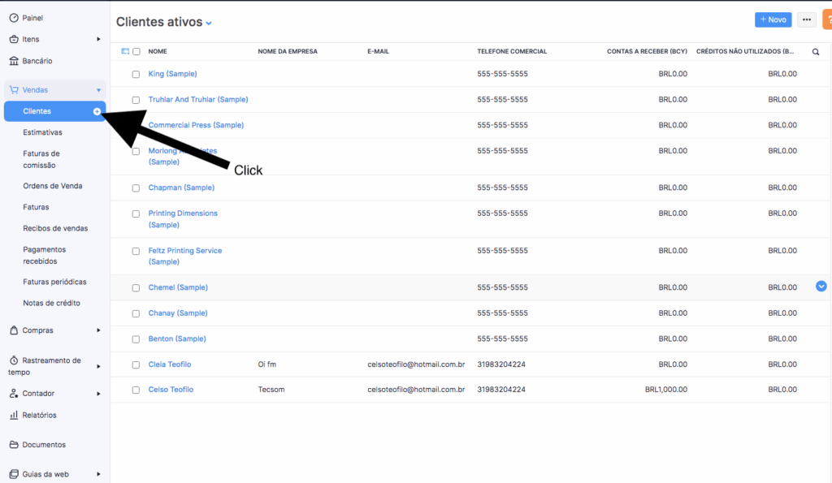Click the Relatórios bar chart icon
Image resolution: width=832 pixels, height=483 pixels.
pos(14,415)
